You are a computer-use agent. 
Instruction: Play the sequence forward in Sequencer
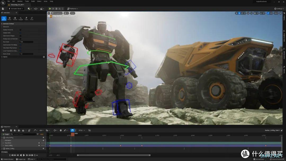(24, 155)
